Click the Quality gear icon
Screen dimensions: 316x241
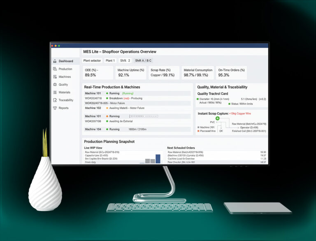(x=55, y=84)
